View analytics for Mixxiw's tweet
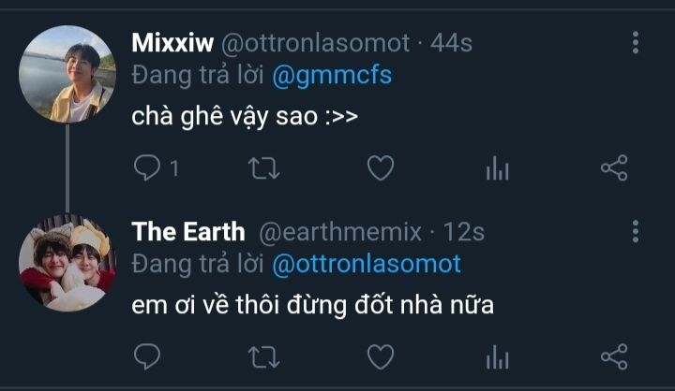This screenshot has width=675, height=391. tap(498, 168)
